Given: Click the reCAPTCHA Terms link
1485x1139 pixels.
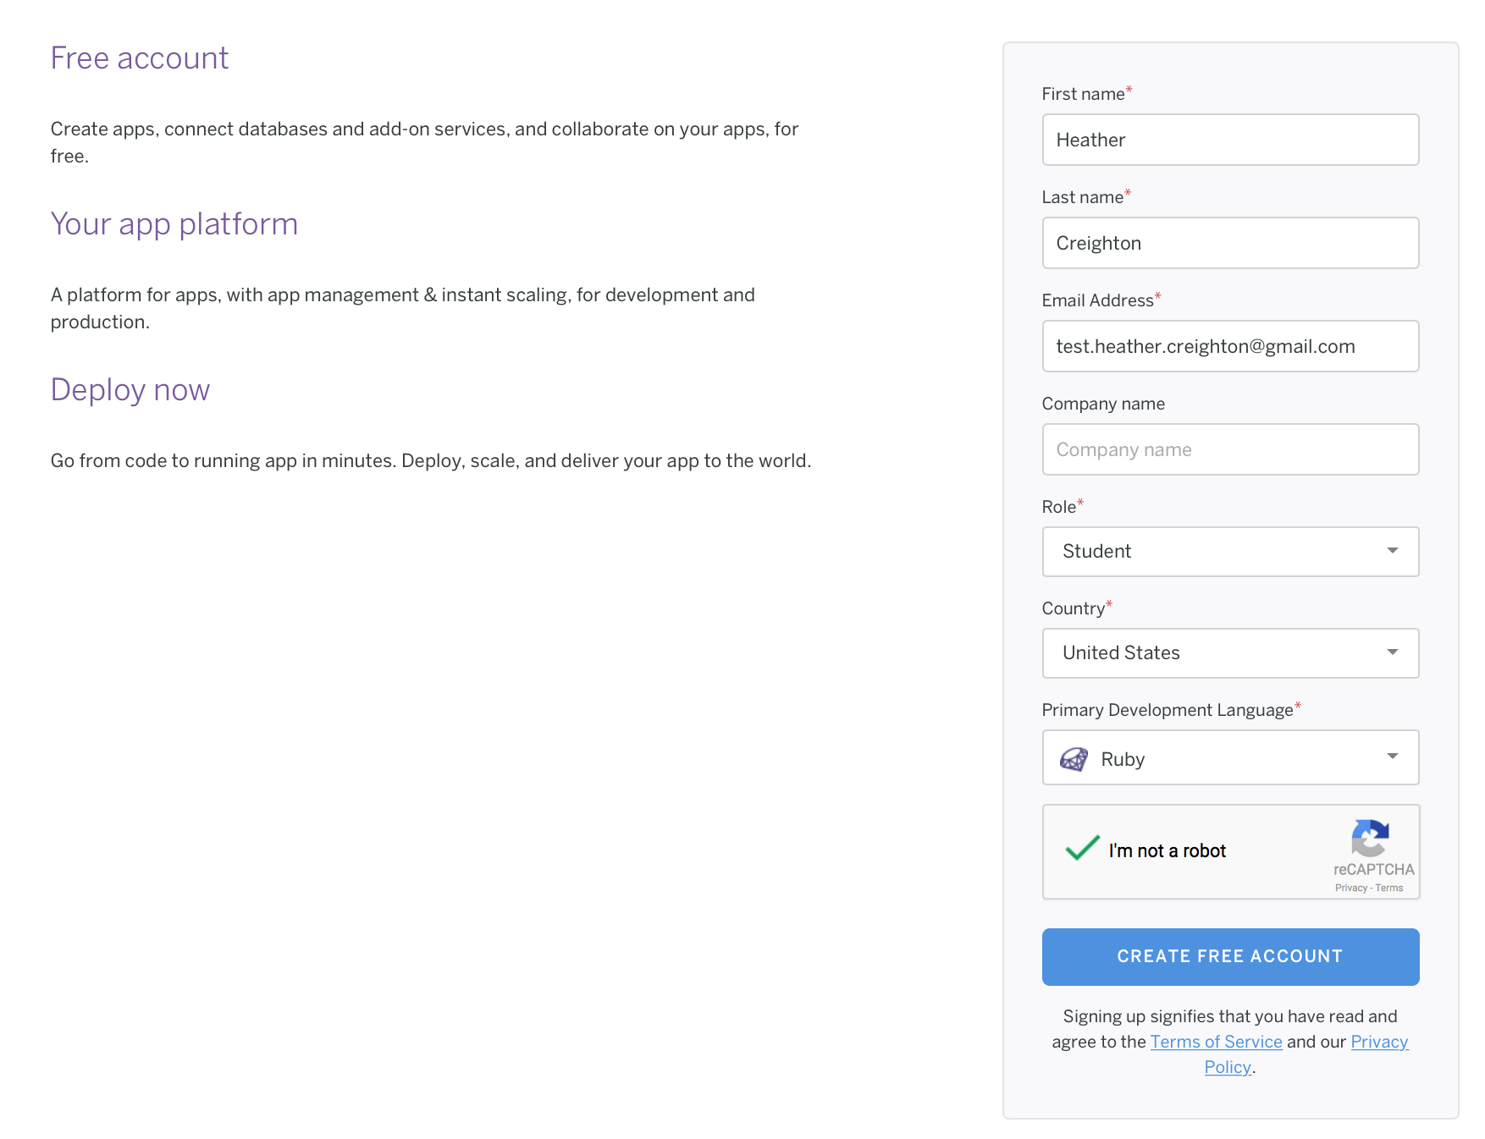Looking at the screenshot, I should click(x=1389, y=888).
